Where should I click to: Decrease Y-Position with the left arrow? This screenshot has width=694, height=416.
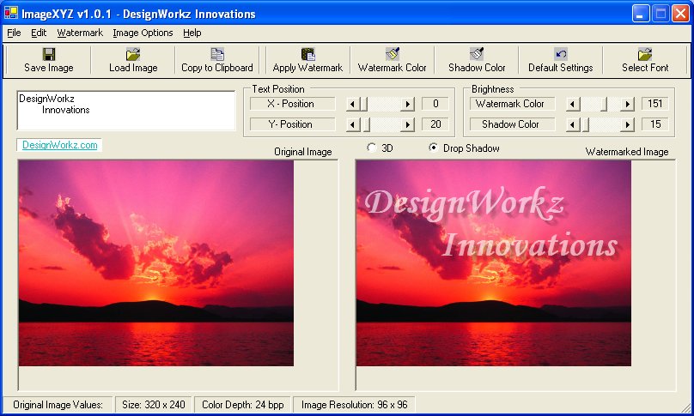[x=352, y=124]
